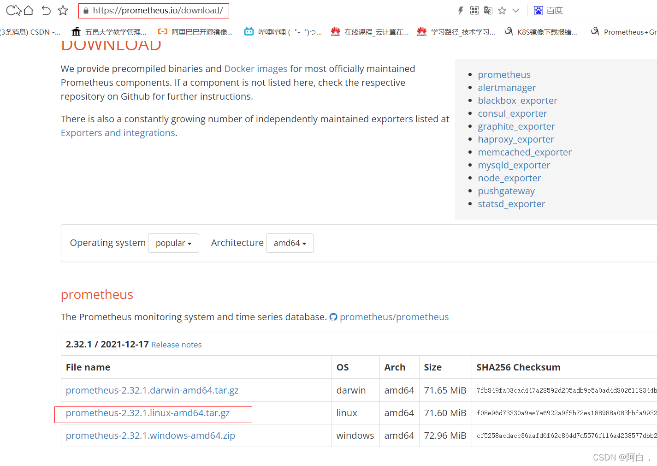This screenshot has width=657, height=466.
Task: Click the browser home icon
Action: coord(28,10)
